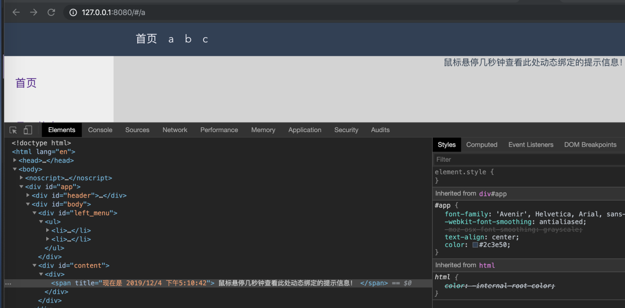This screenshot has width=625, height=308.
Task: Open the Memory tab
Action: point(263,130)
